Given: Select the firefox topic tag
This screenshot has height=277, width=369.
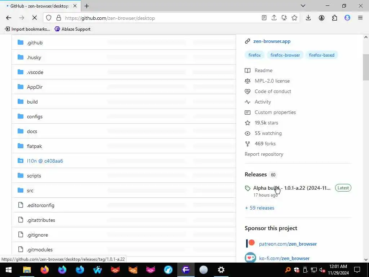Looking at the screenshot, I should point(254,55).
